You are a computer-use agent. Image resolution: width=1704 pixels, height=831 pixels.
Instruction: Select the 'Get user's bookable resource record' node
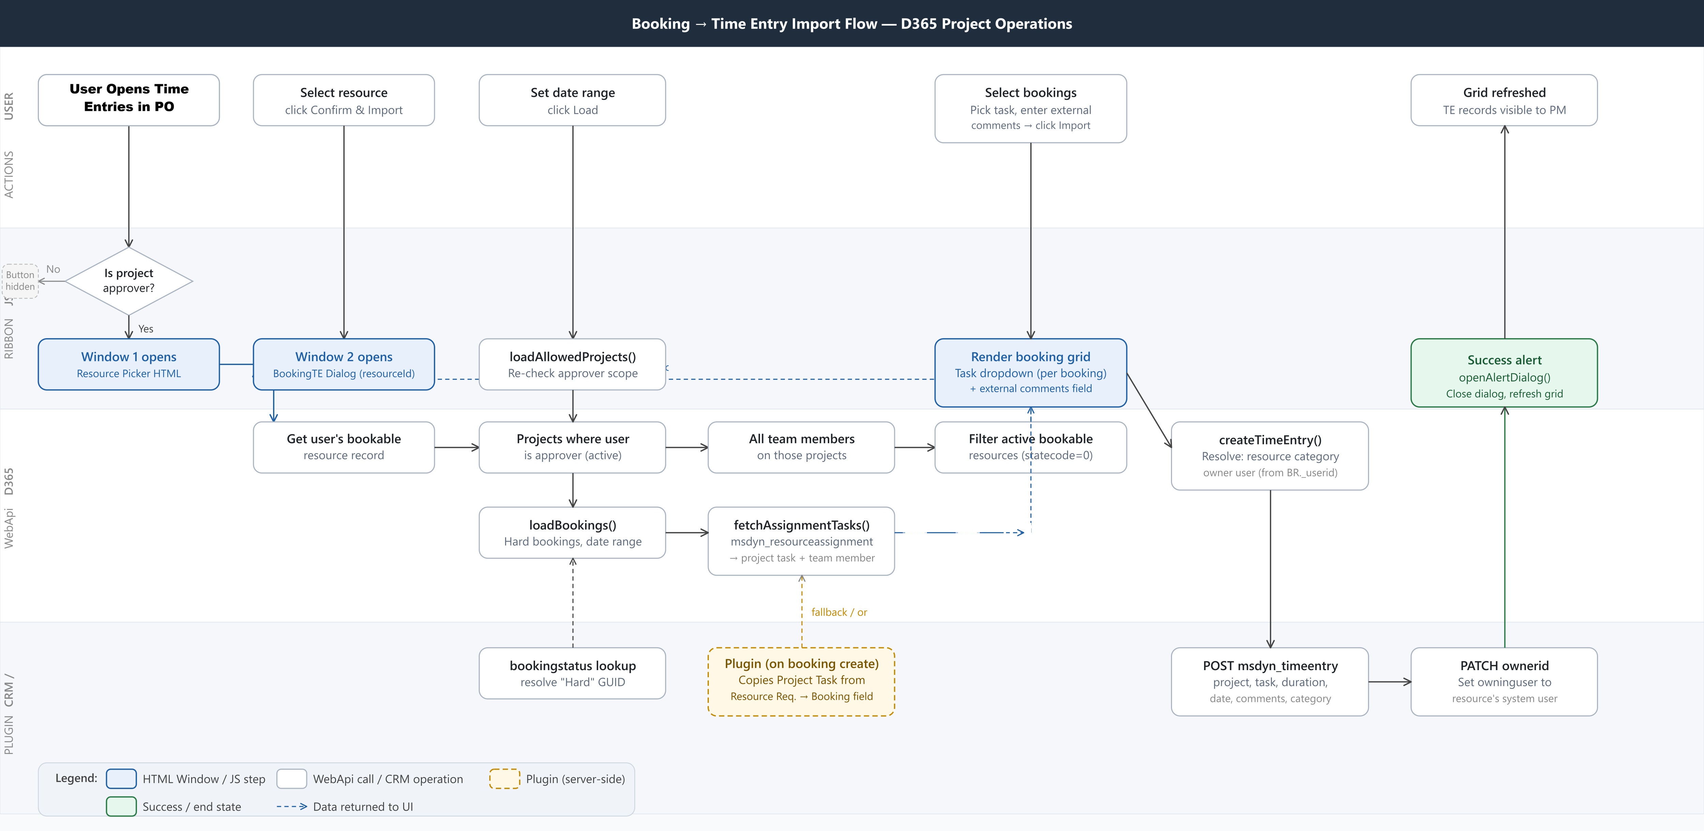click(x=344, y=447)
